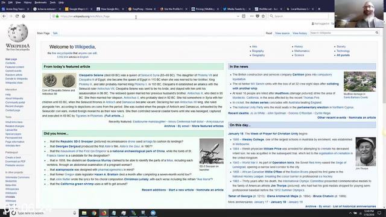Click the green padlock site security icon
386x217 pixels.
click(57, 16)
